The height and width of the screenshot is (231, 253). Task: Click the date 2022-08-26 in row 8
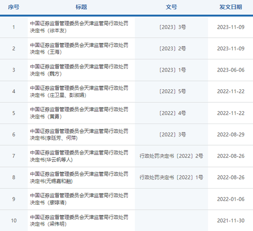click(x=231, y=178)
